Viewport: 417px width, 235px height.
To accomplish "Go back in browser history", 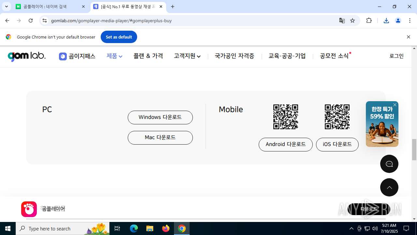I will tap(7, 21).
